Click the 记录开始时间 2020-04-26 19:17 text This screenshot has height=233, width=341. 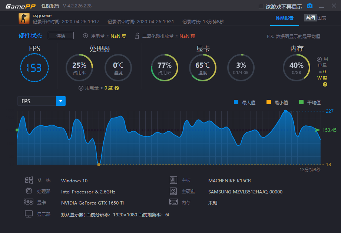pos(66,22)
